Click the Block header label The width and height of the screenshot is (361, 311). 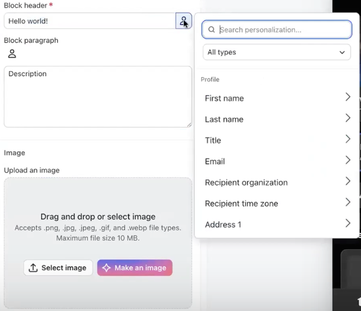coord(25,5)
